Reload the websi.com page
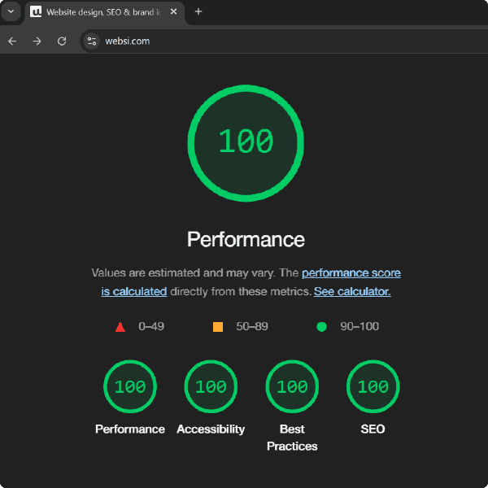The width and height of the screenshot is (488, 488). 62,41
